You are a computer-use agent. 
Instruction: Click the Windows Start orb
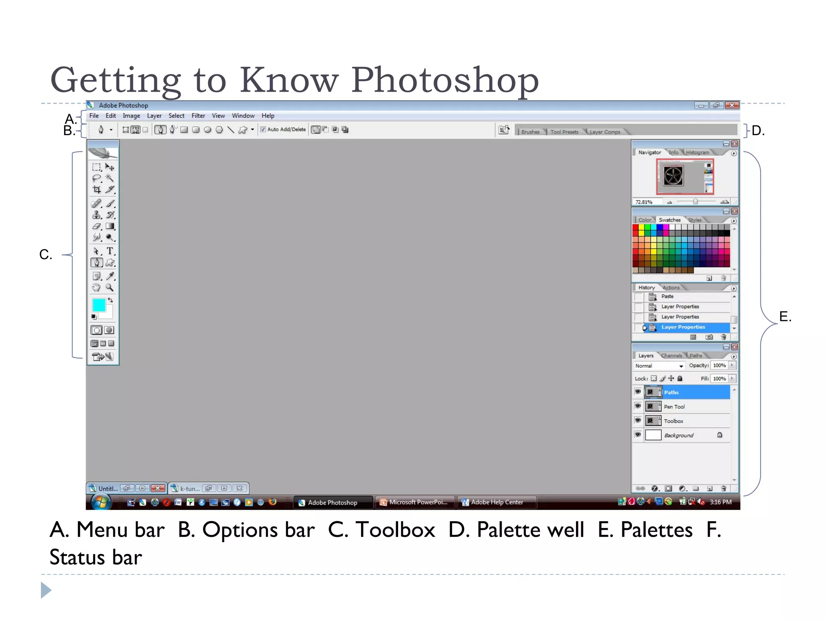click(101, 502)
